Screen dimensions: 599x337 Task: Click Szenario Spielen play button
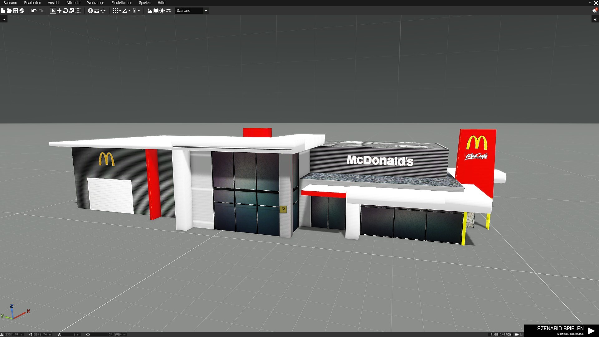pos(591,330)
